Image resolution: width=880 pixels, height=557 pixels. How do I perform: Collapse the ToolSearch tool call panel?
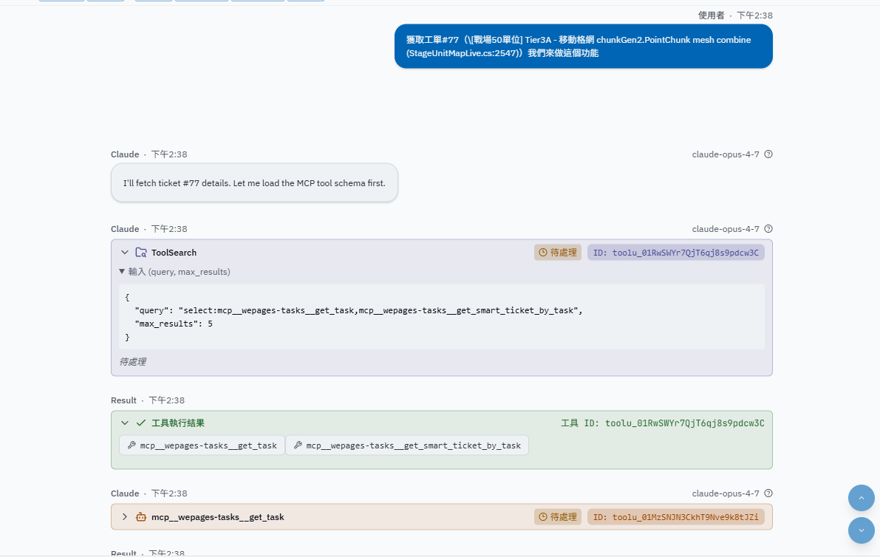[x=125, y=253]
